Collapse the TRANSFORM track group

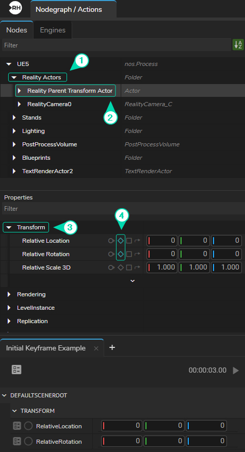(x=15, y=411)
